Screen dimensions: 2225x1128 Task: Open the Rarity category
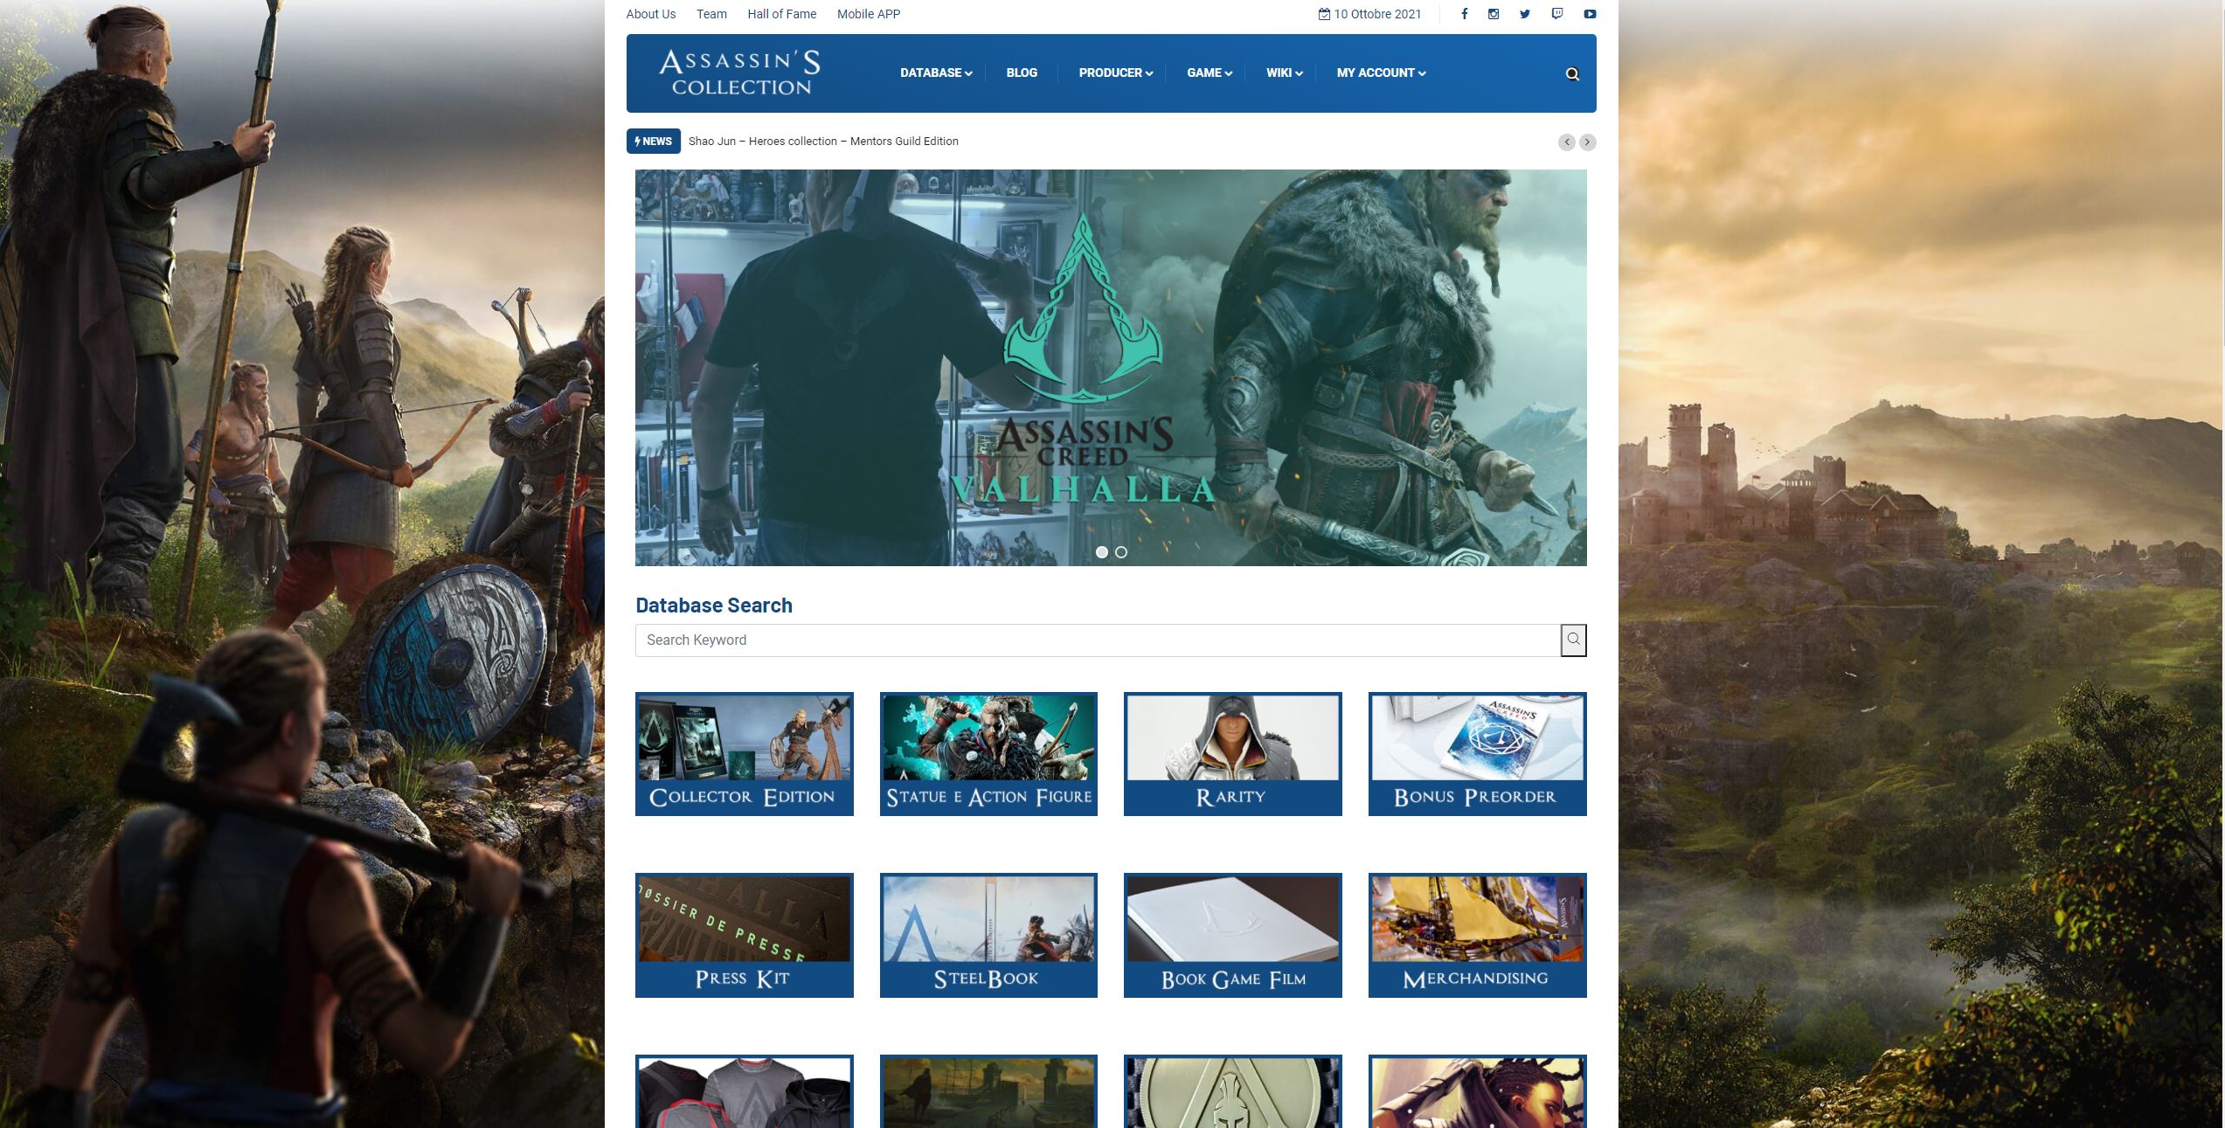[x=1233, y=754]
